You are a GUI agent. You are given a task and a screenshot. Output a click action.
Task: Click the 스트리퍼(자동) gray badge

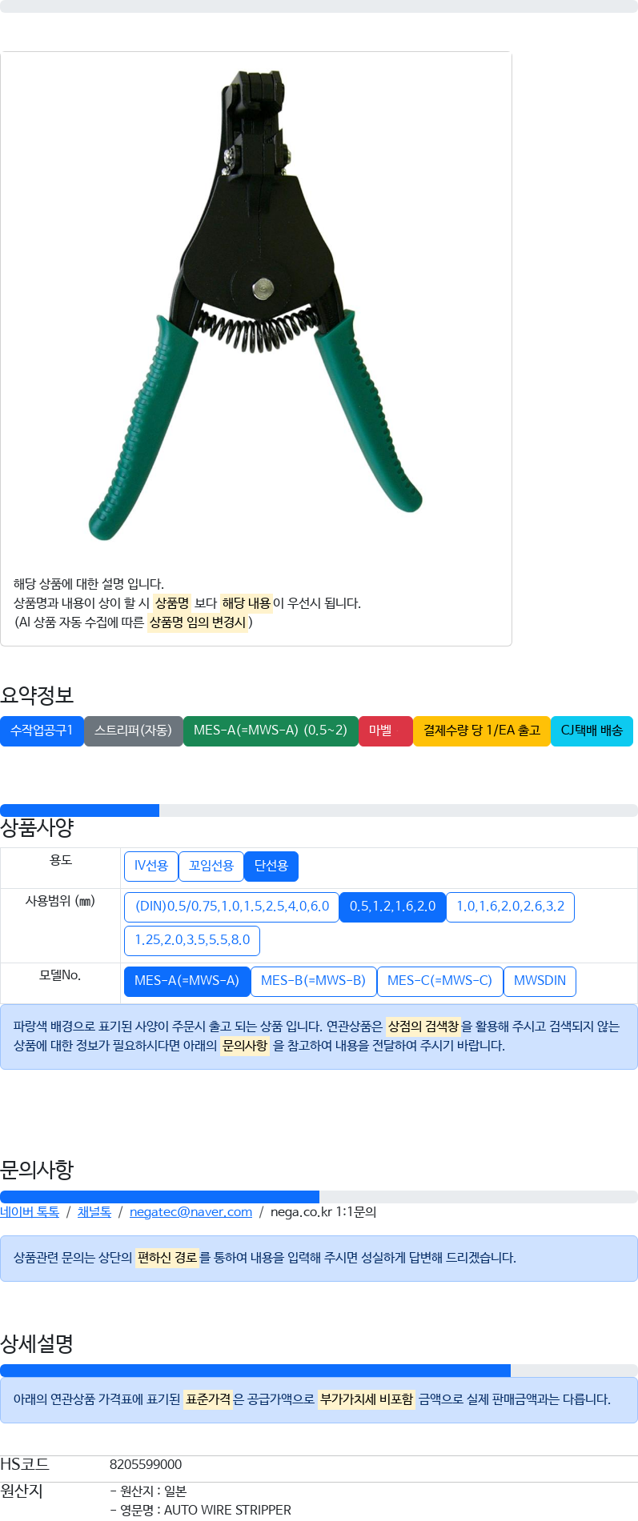pyautogui.click(x=134, y=730)
